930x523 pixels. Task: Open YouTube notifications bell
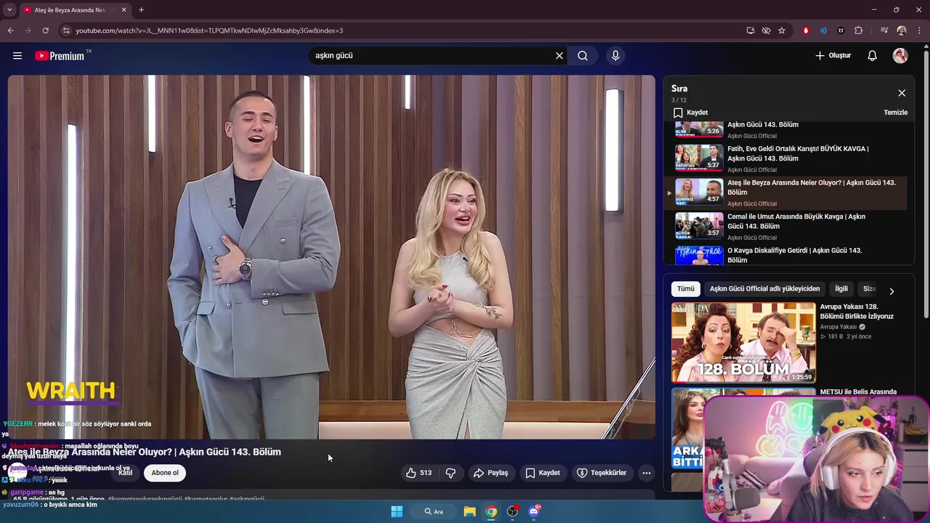click(873, 56)
